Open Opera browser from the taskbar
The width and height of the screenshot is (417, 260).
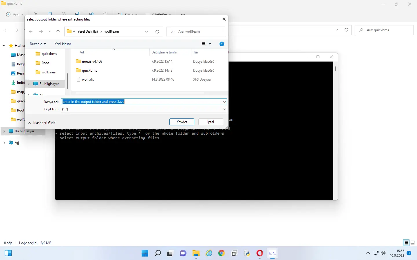click(259, 253)
